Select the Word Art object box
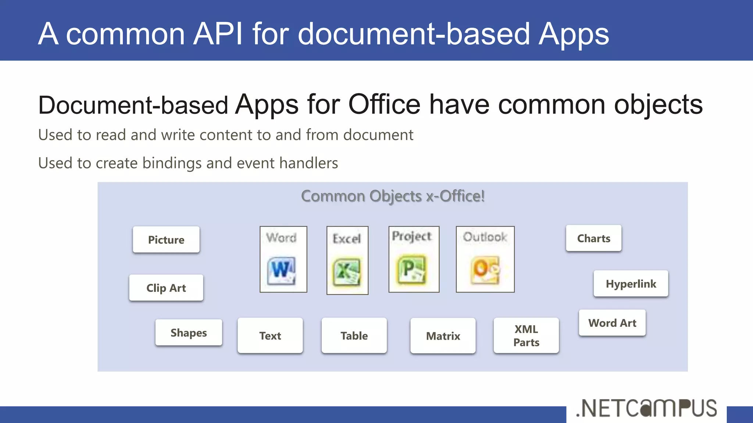This screenshot has width=753, height=423. 612,323
